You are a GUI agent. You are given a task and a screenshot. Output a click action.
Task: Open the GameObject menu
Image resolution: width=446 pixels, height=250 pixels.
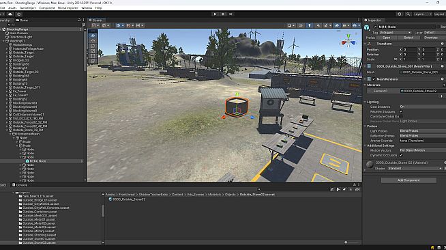coord(27,8)
